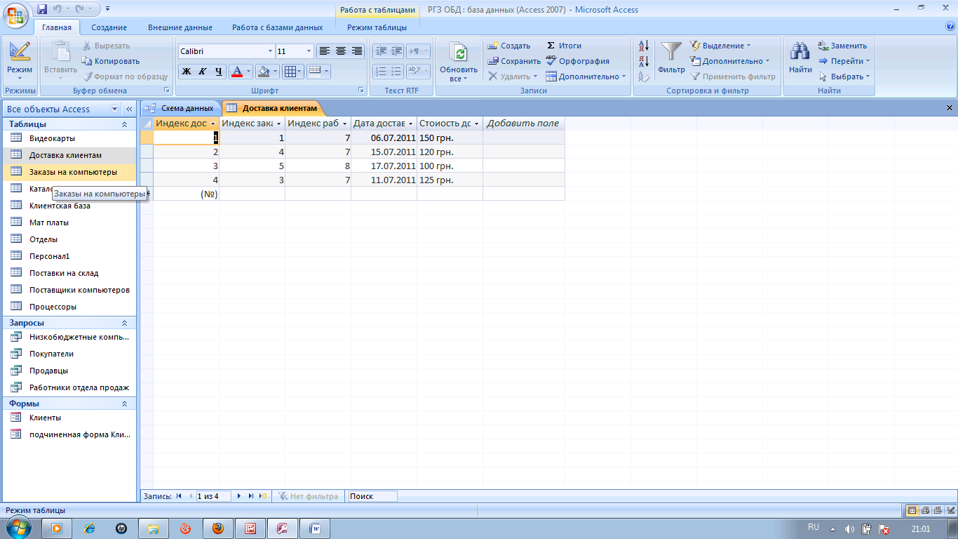The width and height of the screenshot is (958, 539).
Task: Open Схема данных document tab
Action: coord(180,108)
